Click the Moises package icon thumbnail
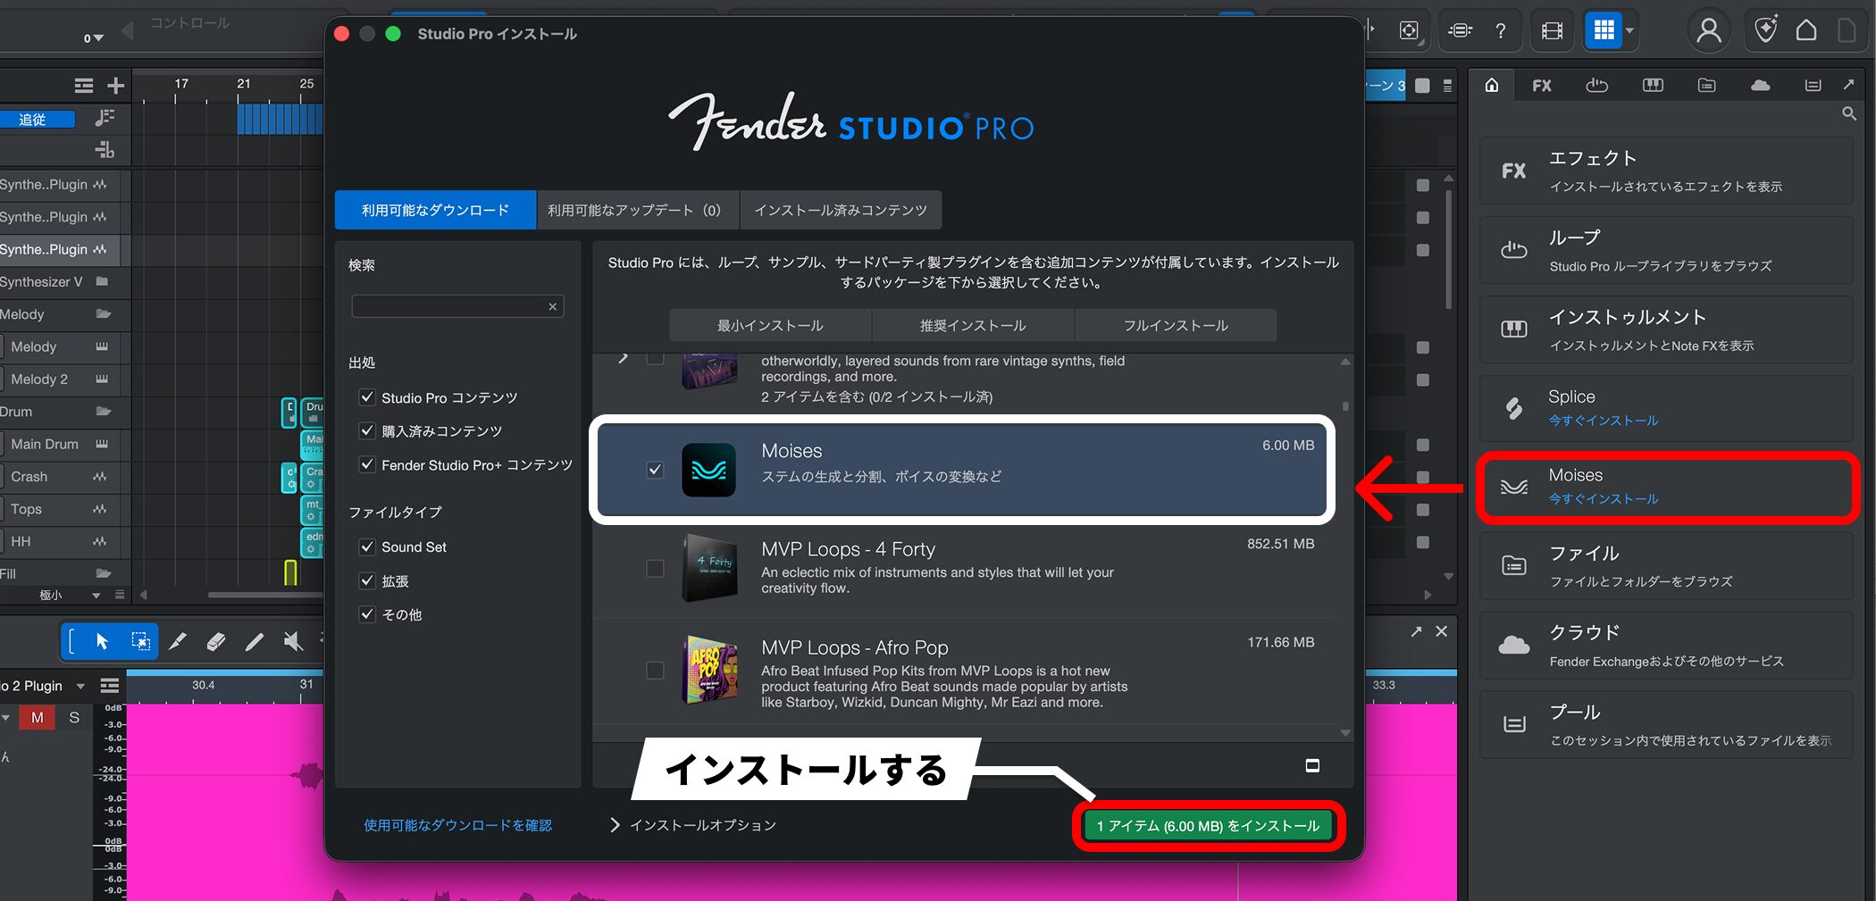 [x=708, y=470]
